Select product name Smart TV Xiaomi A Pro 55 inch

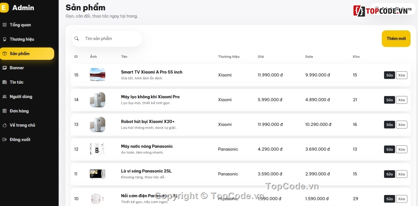[152, 72]
